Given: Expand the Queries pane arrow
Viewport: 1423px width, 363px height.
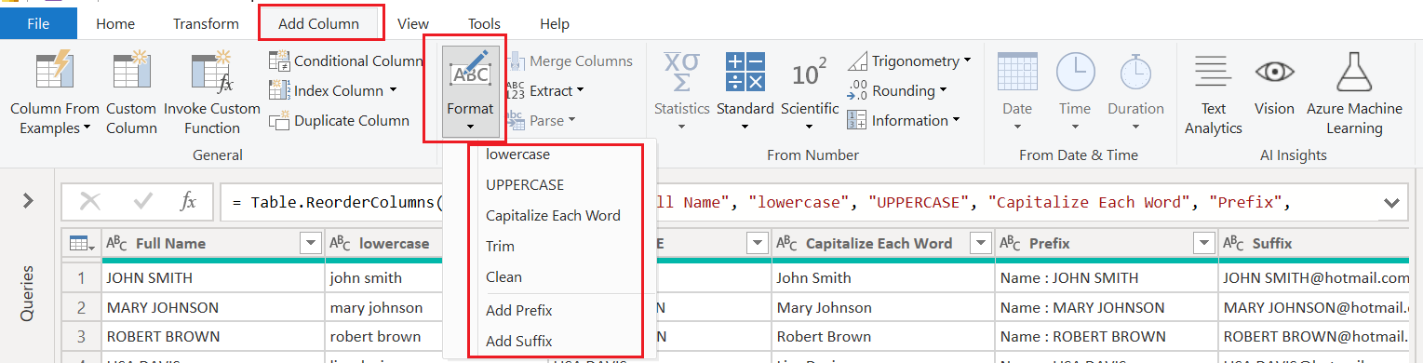Looking at the screenshot, I should click(x=28, y=200).
